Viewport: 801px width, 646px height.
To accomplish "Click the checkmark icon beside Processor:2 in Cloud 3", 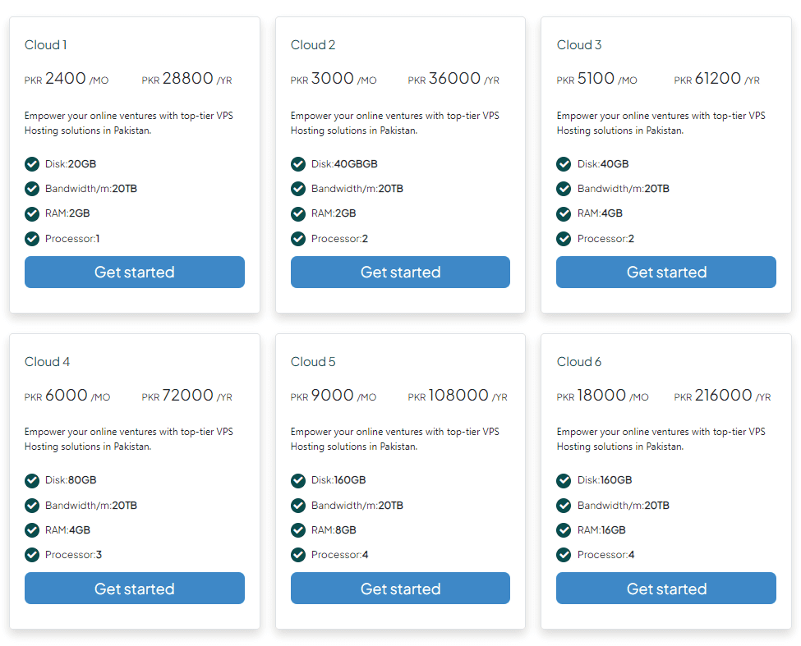I will [x=564, y=239].
